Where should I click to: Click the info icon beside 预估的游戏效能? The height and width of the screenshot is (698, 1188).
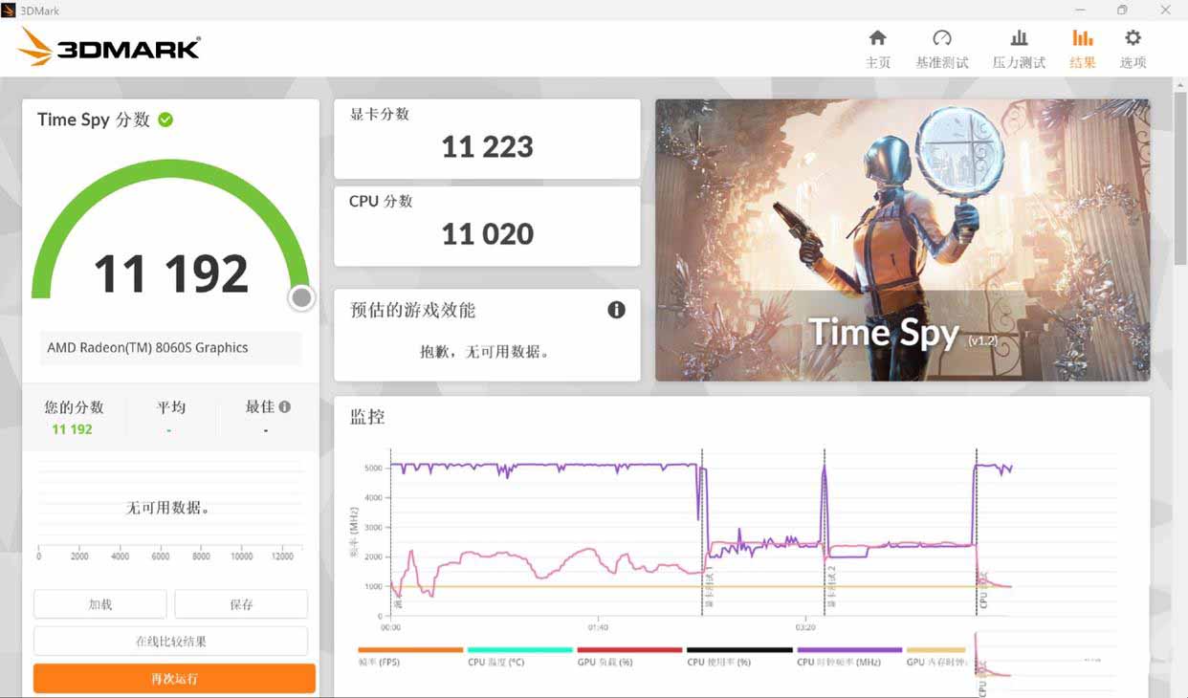tap(616, 310)
